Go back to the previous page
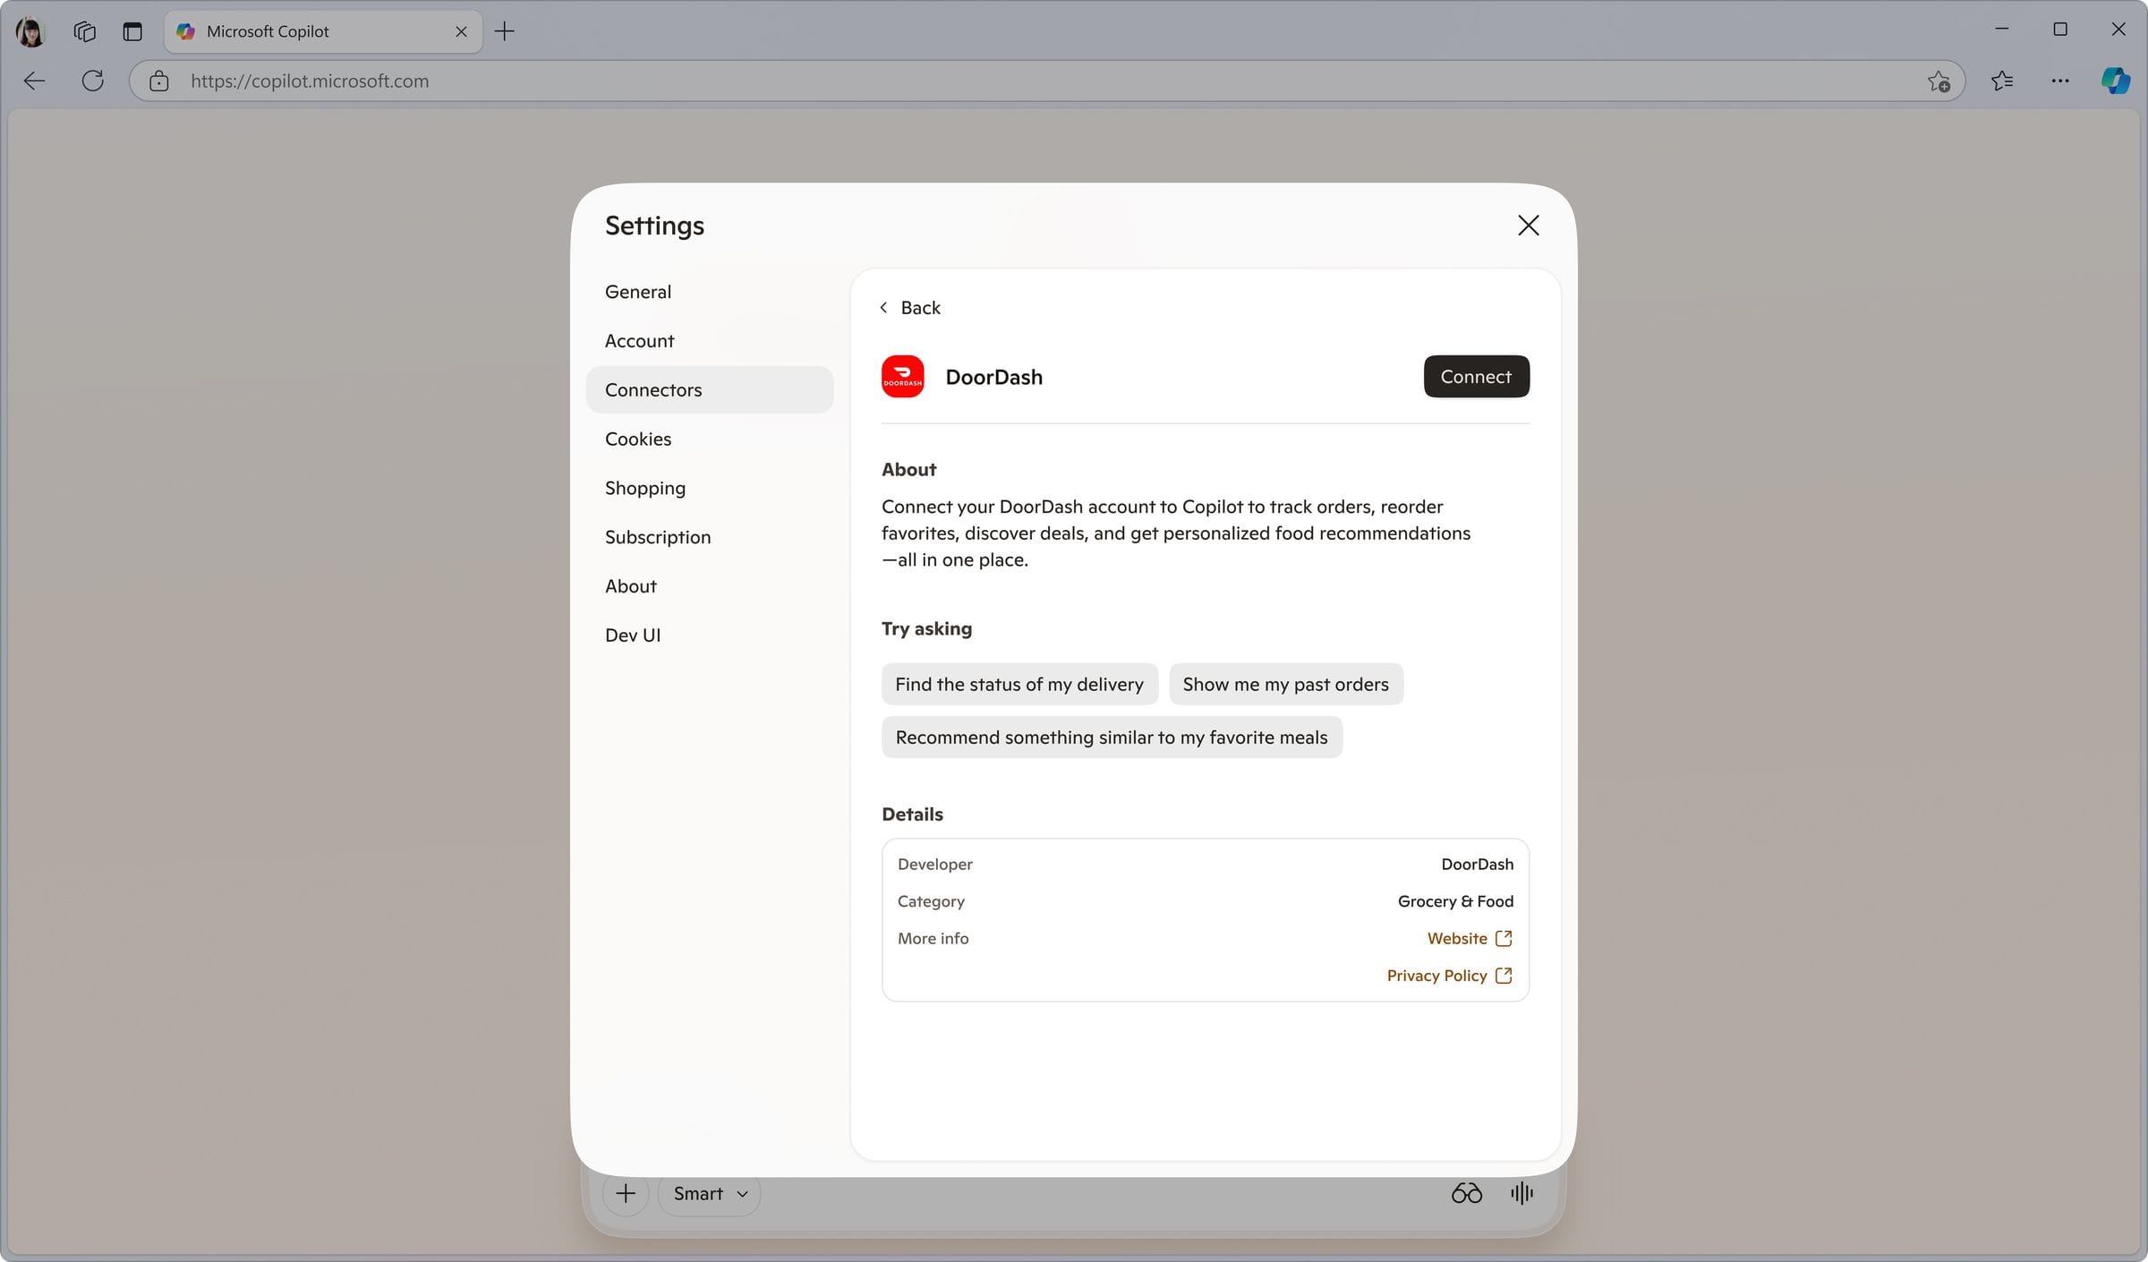Screen dimensions: 2148x1262 pyautogui.click(x=34, y=81)
